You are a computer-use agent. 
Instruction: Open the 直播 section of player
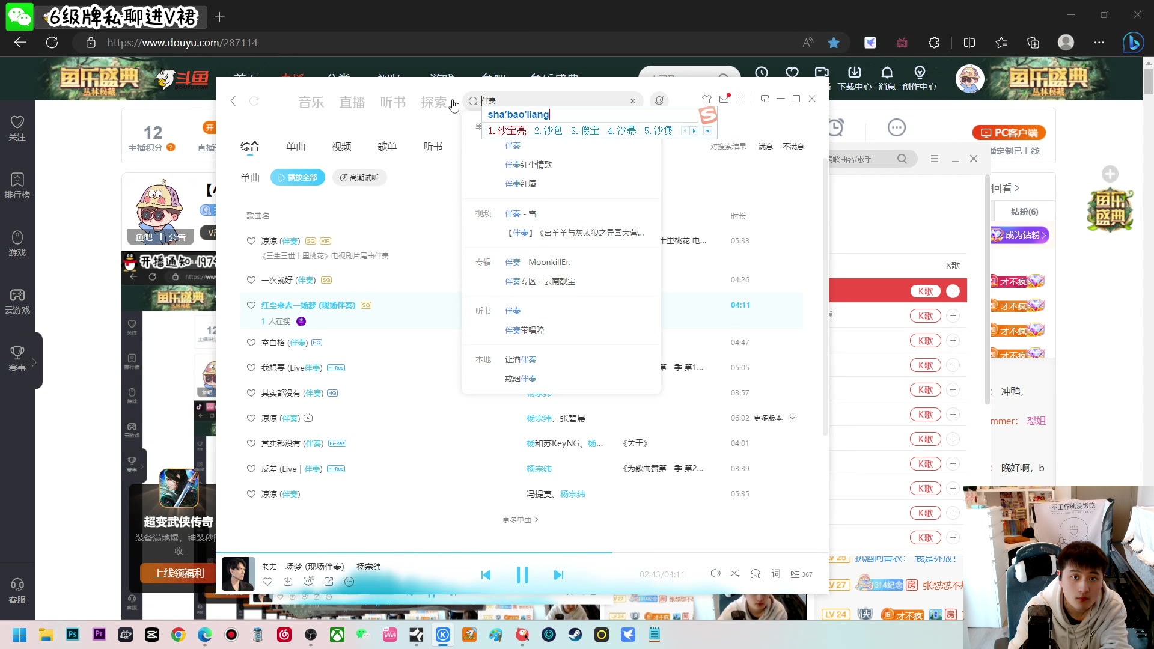point(352,102)
